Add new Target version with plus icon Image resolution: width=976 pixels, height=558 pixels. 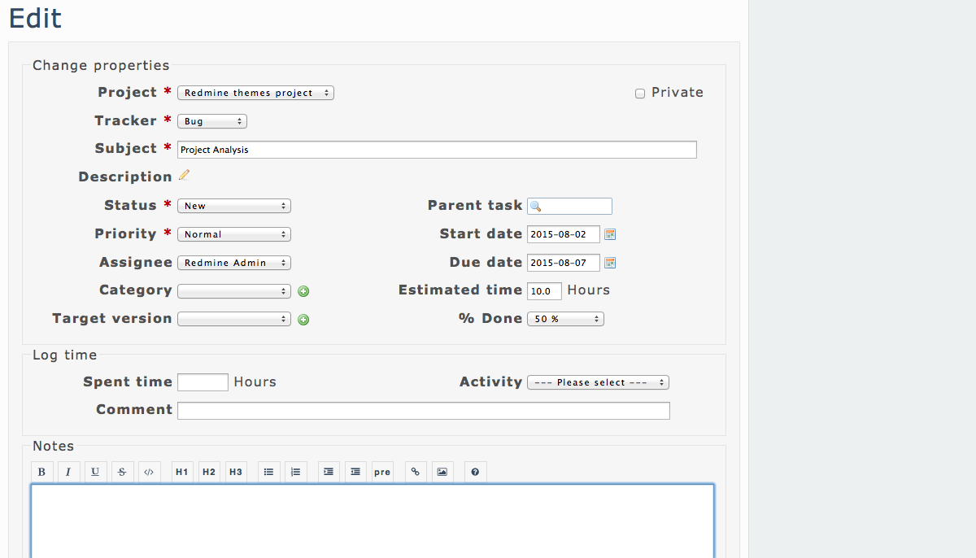(303, 320)
